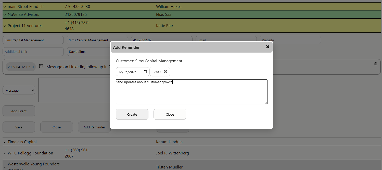Expand the NuVerse Advisors row
This screenshot has width=382, height=170.
pyautogui.click(x=4, y=15)
